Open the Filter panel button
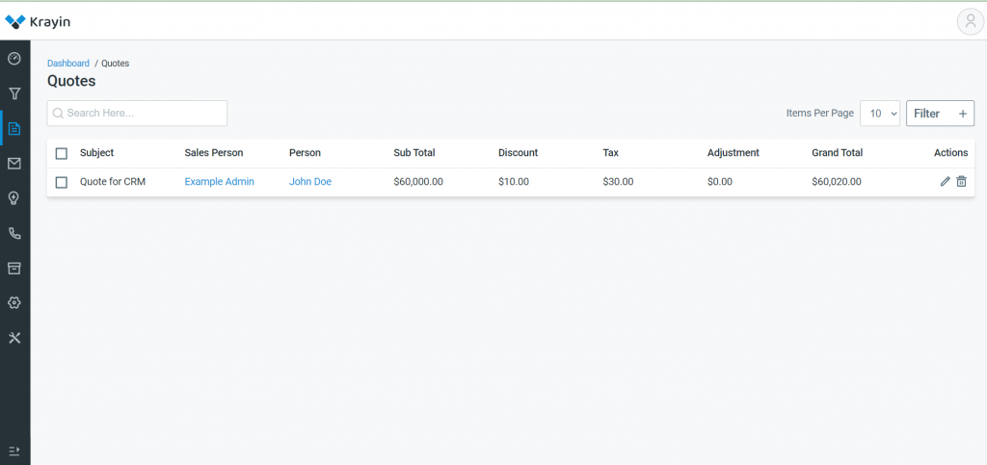Viewport: 987px width, 465px height. [x=941, y=113]
